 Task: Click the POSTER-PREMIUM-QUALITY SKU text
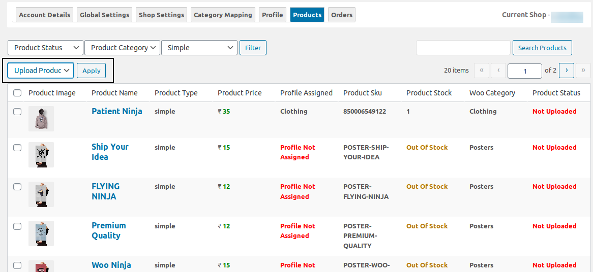(361, 236)
